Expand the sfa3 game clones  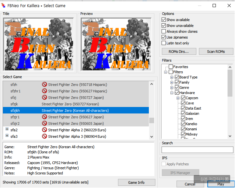pyautogui.click(x=7, y=136)
